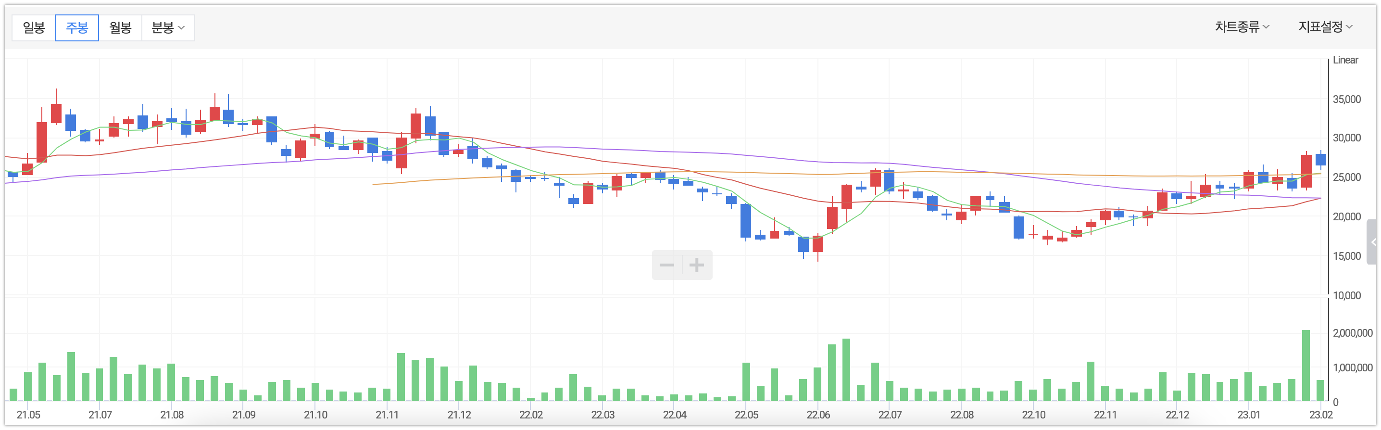Viewport: 1381px width, 430px height.
Task: Click the 1,000,000 volume axis label
Action: point(1352,368)
